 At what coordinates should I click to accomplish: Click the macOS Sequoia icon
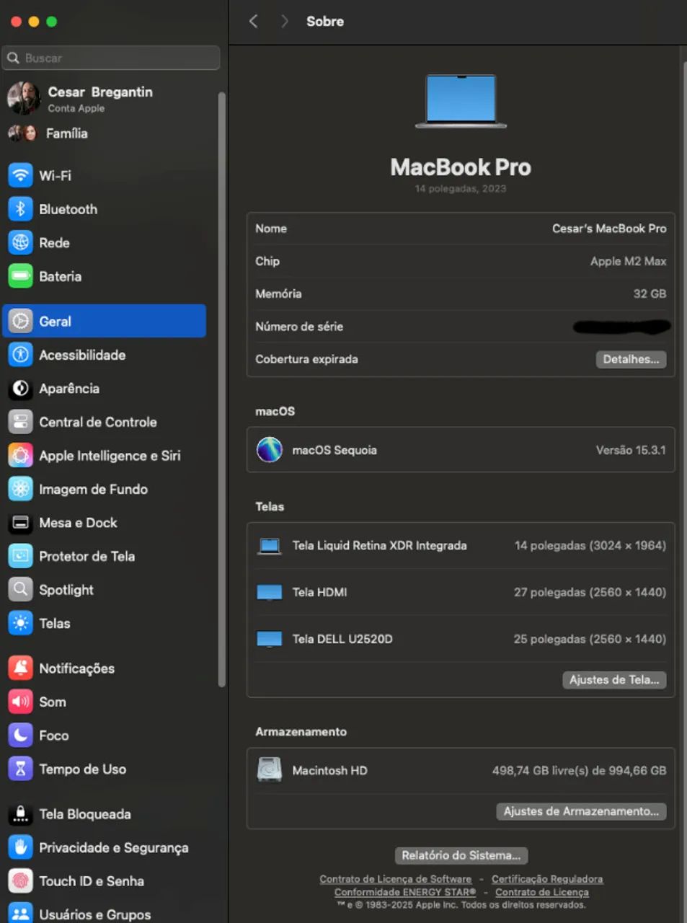coord(270,450)
